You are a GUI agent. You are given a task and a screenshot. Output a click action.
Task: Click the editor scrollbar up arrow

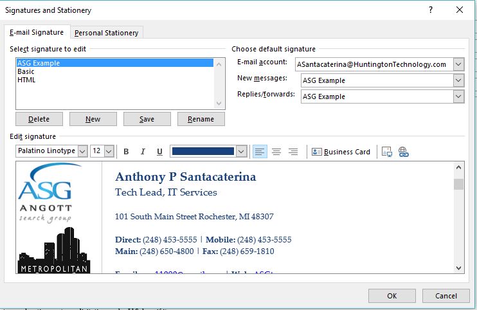click(459, 167)
